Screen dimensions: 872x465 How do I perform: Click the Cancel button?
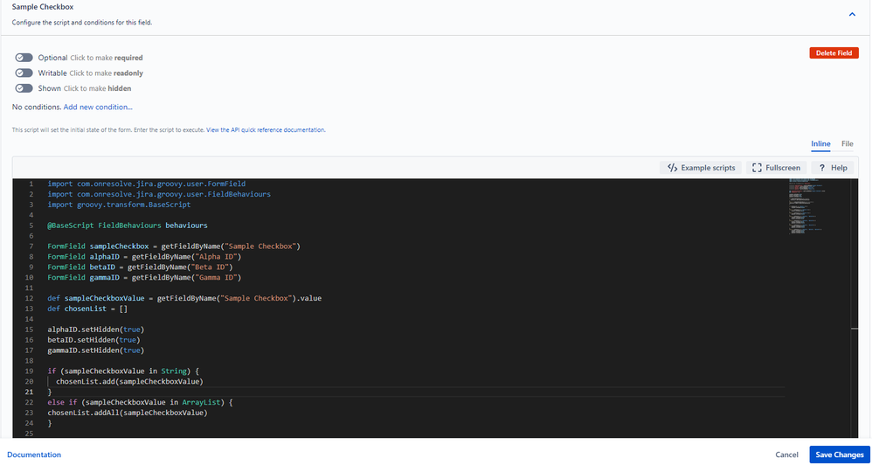coord(787,455)
